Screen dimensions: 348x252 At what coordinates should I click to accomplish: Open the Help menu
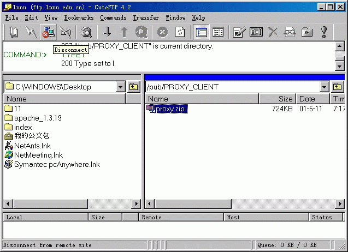pos(199,18)
